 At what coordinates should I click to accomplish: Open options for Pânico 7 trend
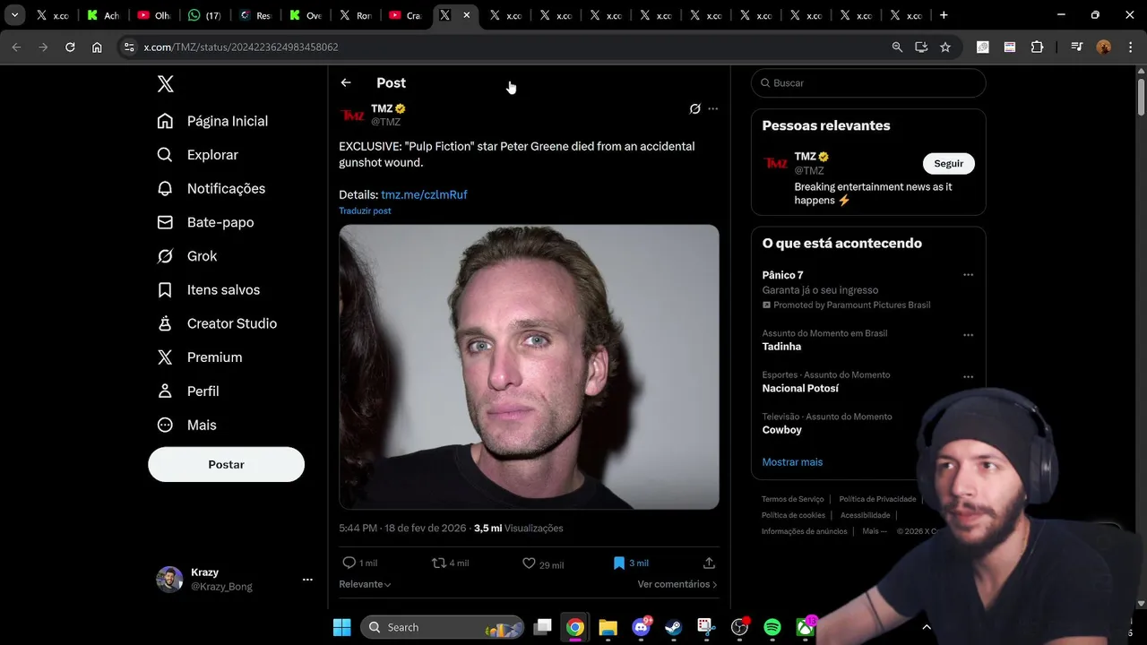[x=968, y=275]
